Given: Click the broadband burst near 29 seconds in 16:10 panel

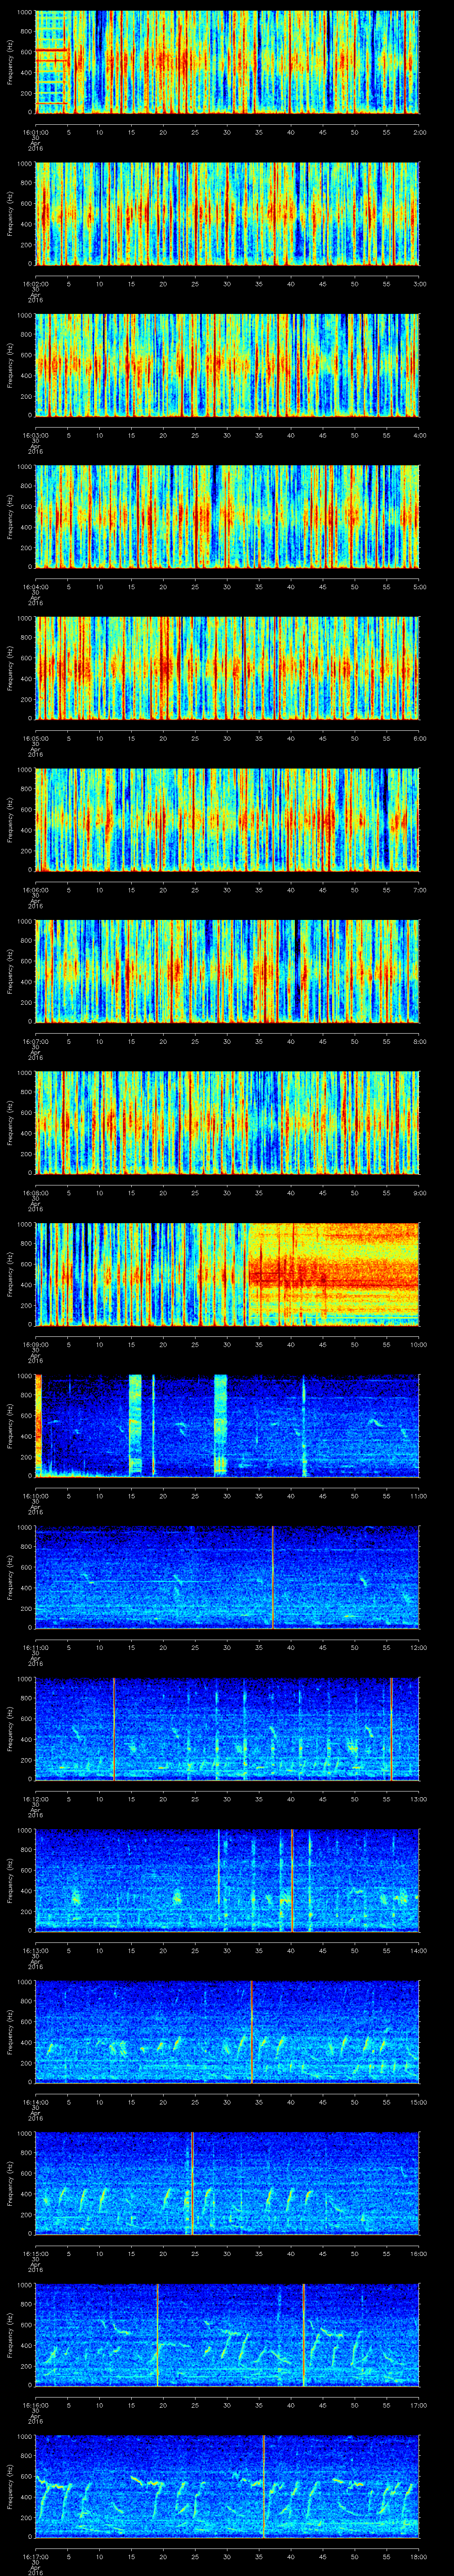Looking at the screenshot, I should click(x=220, y=1425).
